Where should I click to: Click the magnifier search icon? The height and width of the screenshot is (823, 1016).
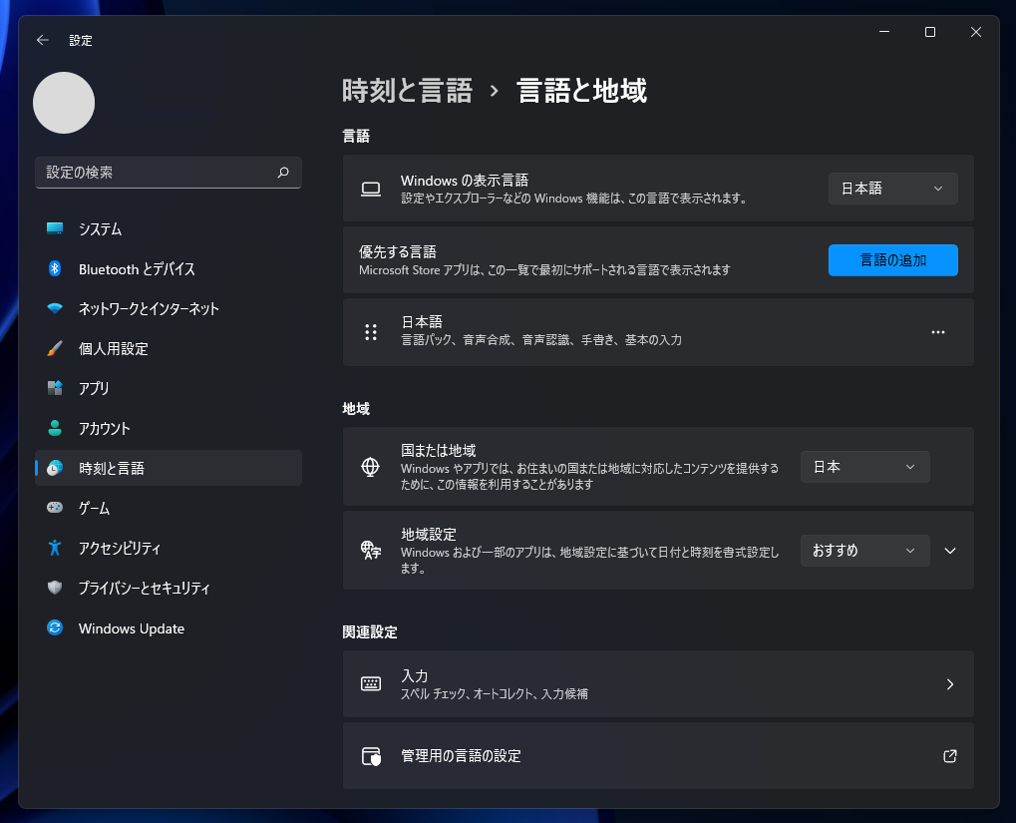[283, 173]
